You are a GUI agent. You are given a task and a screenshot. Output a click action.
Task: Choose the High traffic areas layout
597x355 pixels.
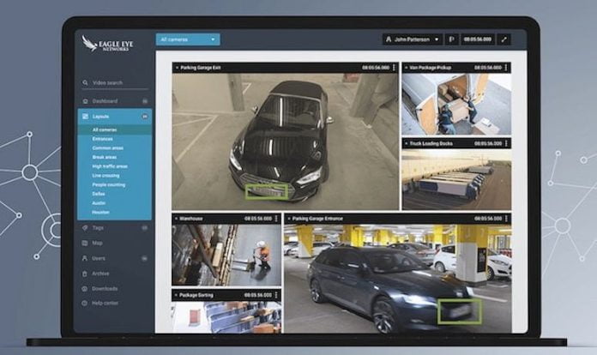pyautogui.click(x=110, y=166)
